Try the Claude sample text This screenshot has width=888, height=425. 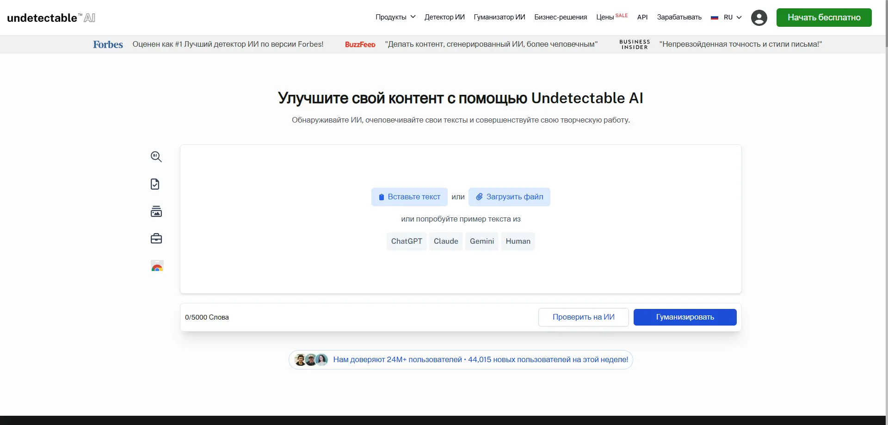(446, 241)
